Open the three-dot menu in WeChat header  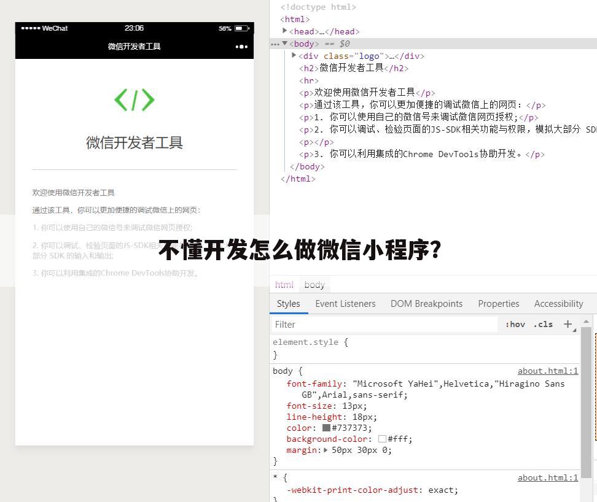click(x=241, y=47)
